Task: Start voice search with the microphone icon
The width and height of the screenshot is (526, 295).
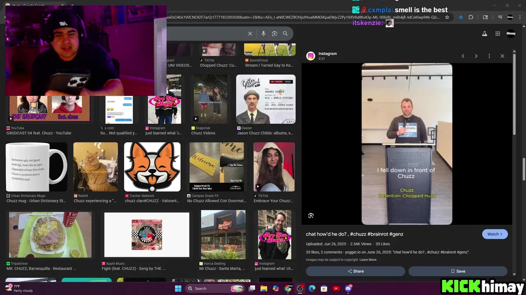Action: coord(263,34)
